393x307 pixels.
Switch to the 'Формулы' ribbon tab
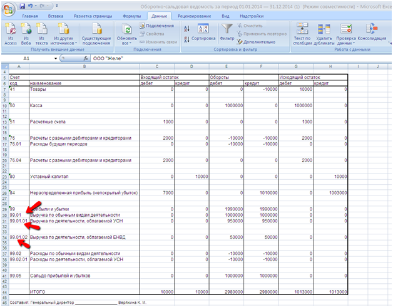point(132,15)
